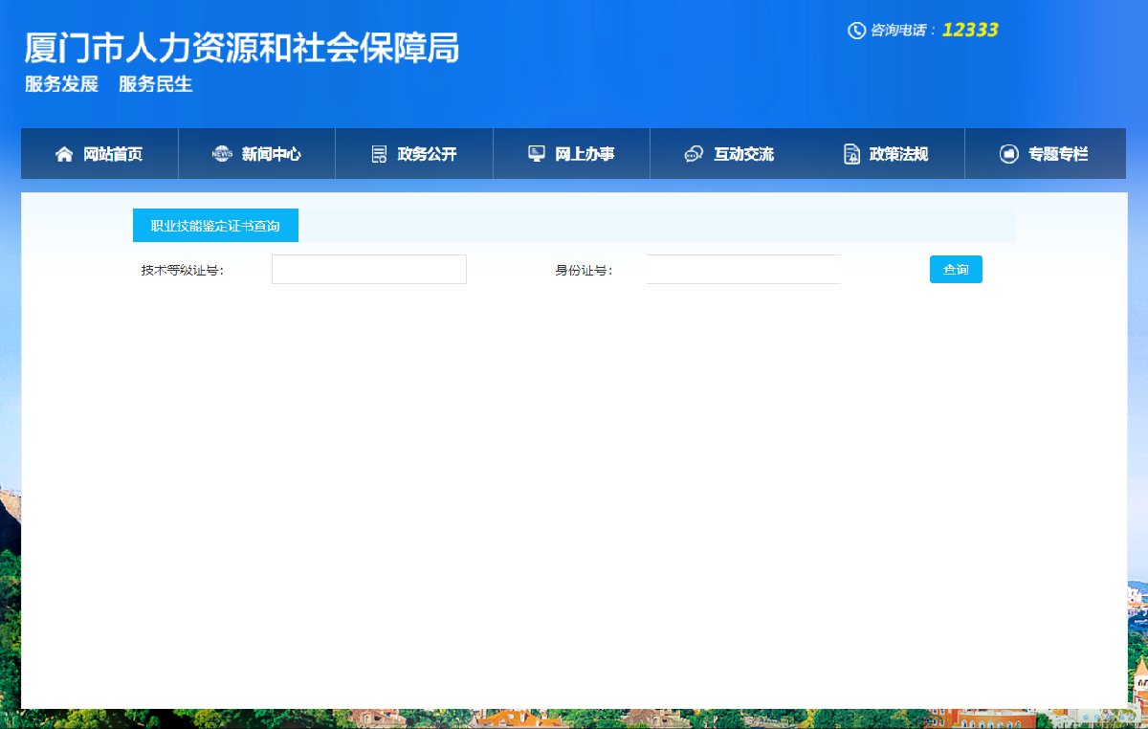Click the chat bubble icon beside 互动交流
The width and height of the screenshot is (1148, 729).
694,154
